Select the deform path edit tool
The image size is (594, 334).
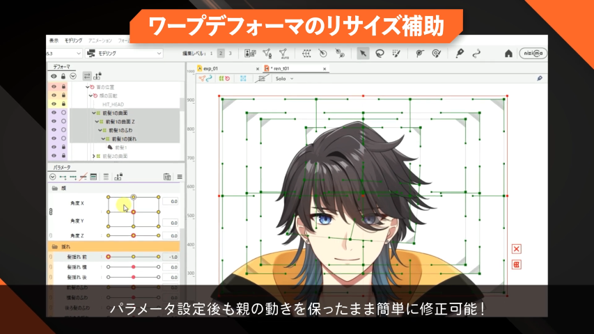point(476,54)
